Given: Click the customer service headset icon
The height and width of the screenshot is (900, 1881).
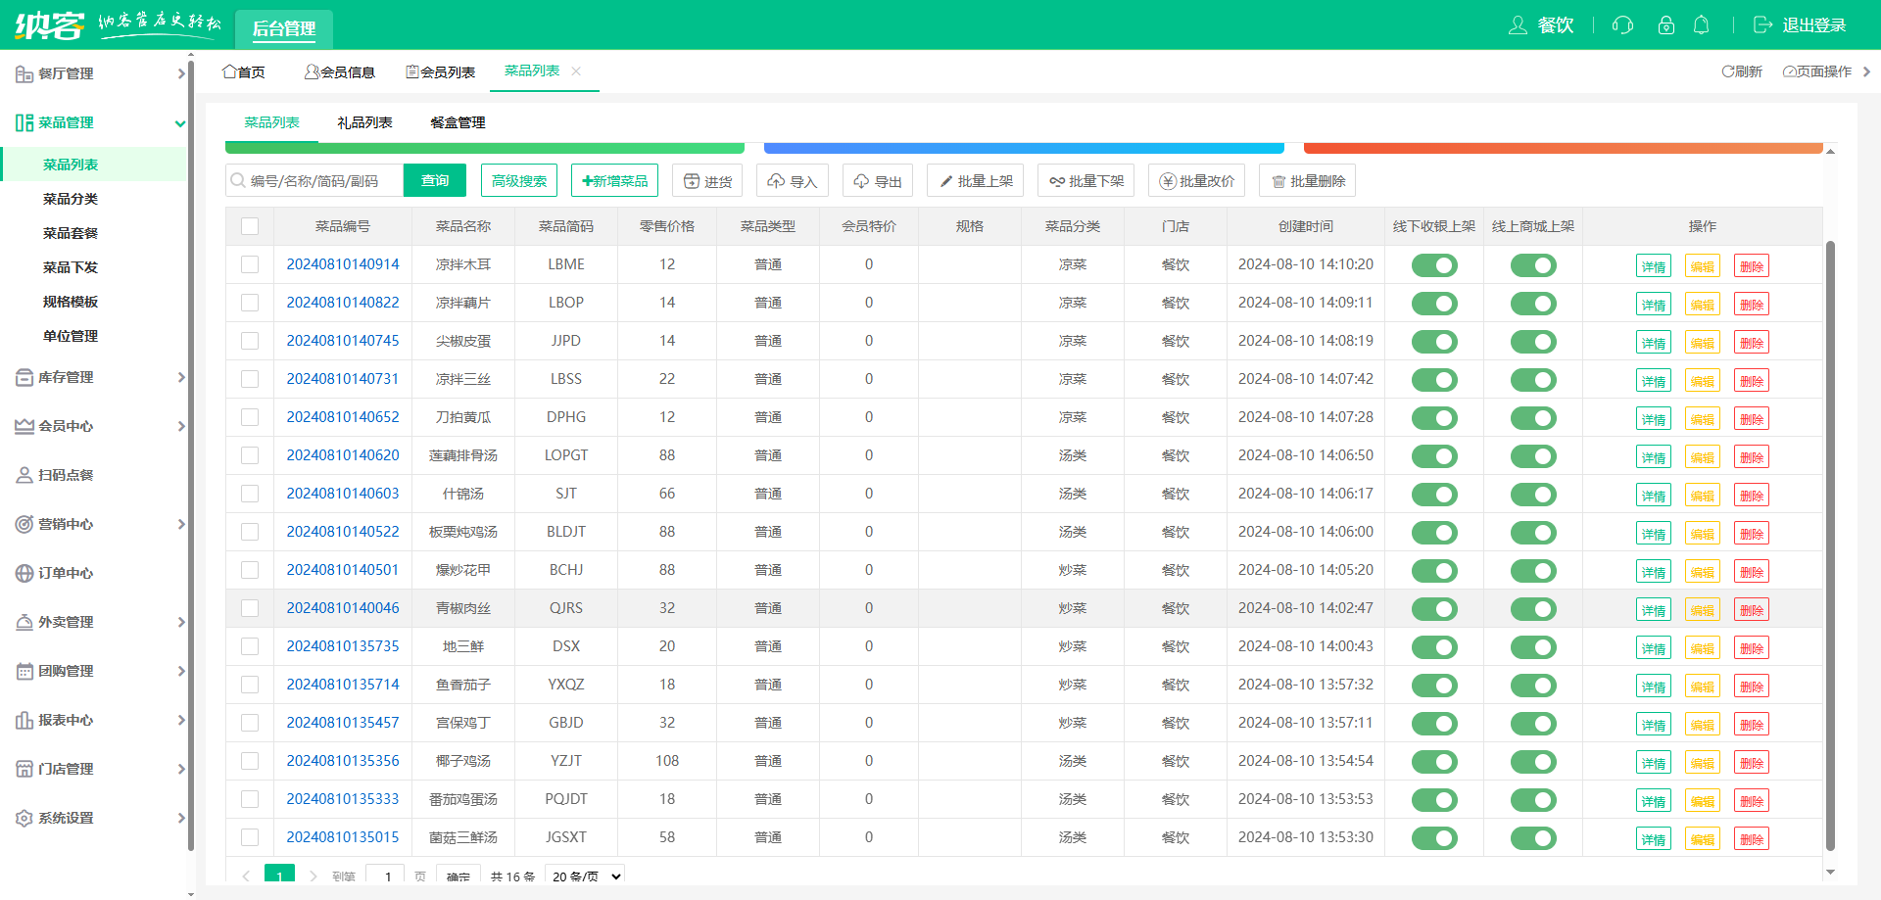Looking at the screenshot, I should point(1622,25).
